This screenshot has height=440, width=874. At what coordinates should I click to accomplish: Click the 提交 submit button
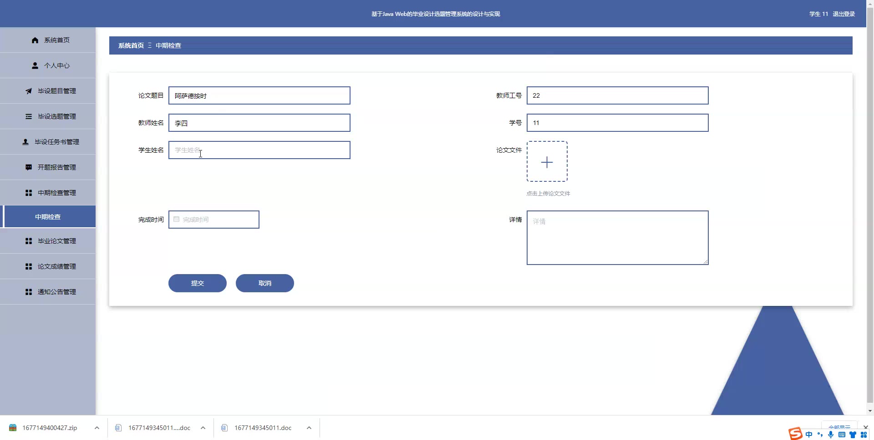pyautogui.click(x=198, y=283)
